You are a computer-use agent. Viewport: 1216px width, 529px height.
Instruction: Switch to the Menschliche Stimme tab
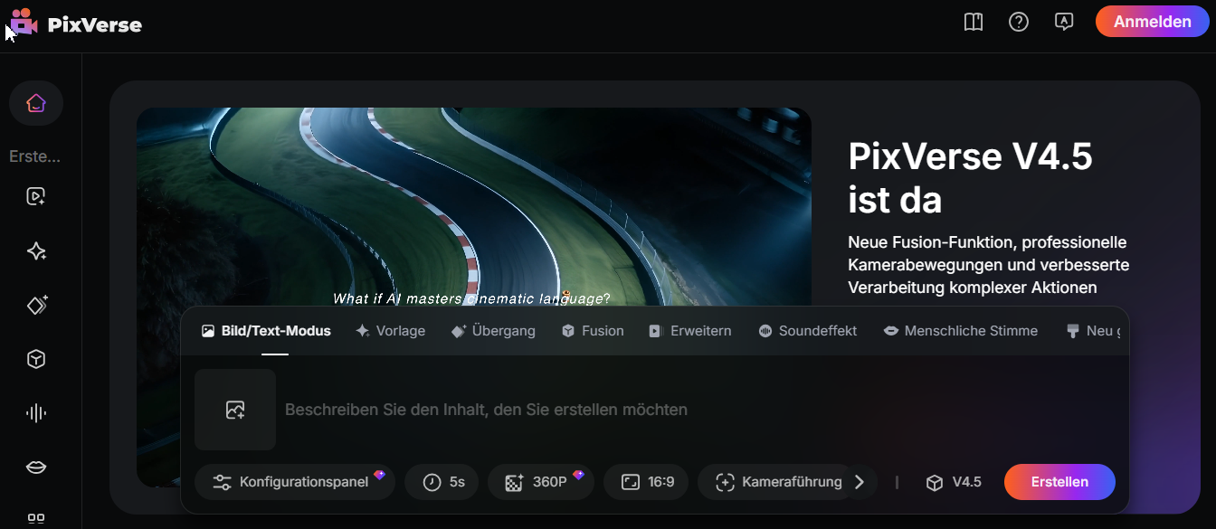click(960, 331)
